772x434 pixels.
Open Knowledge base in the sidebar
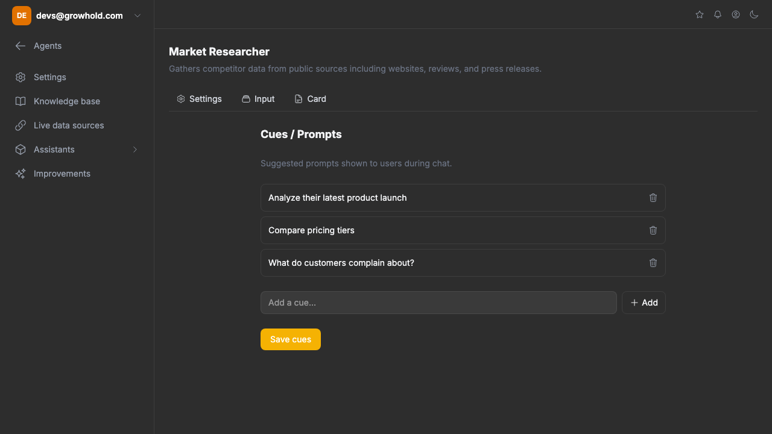[x=66, y=101]
